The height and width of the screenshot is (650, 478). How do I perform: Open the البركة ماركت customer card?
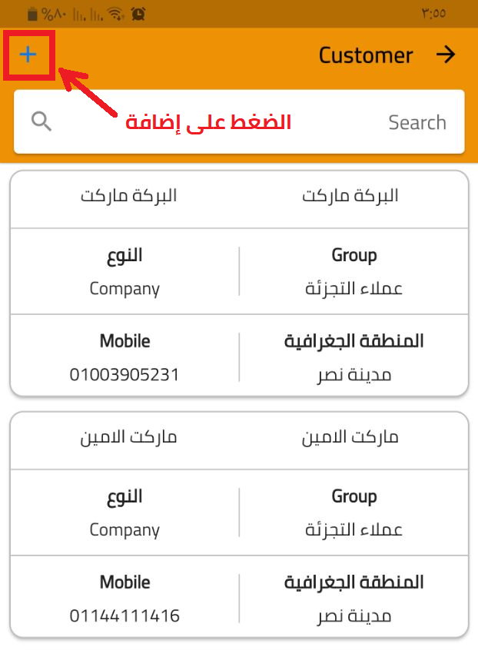pyautogui.click(x=239, y=196)
